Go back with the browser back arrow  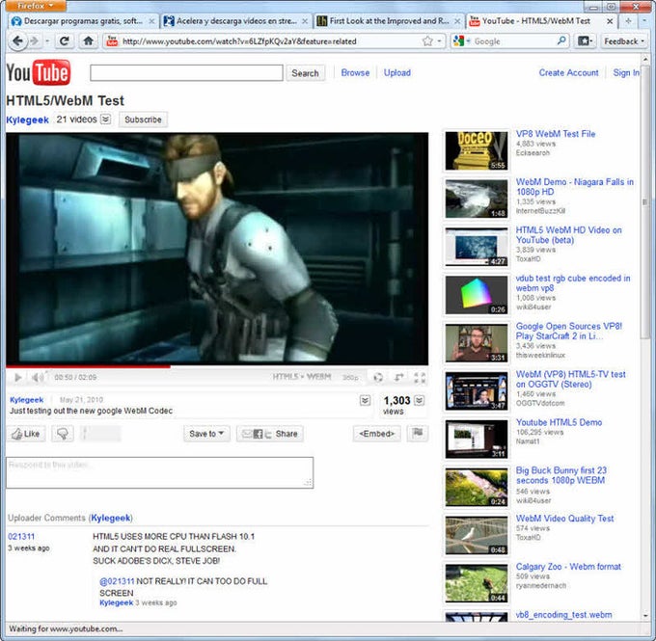(x=17, y=41)
